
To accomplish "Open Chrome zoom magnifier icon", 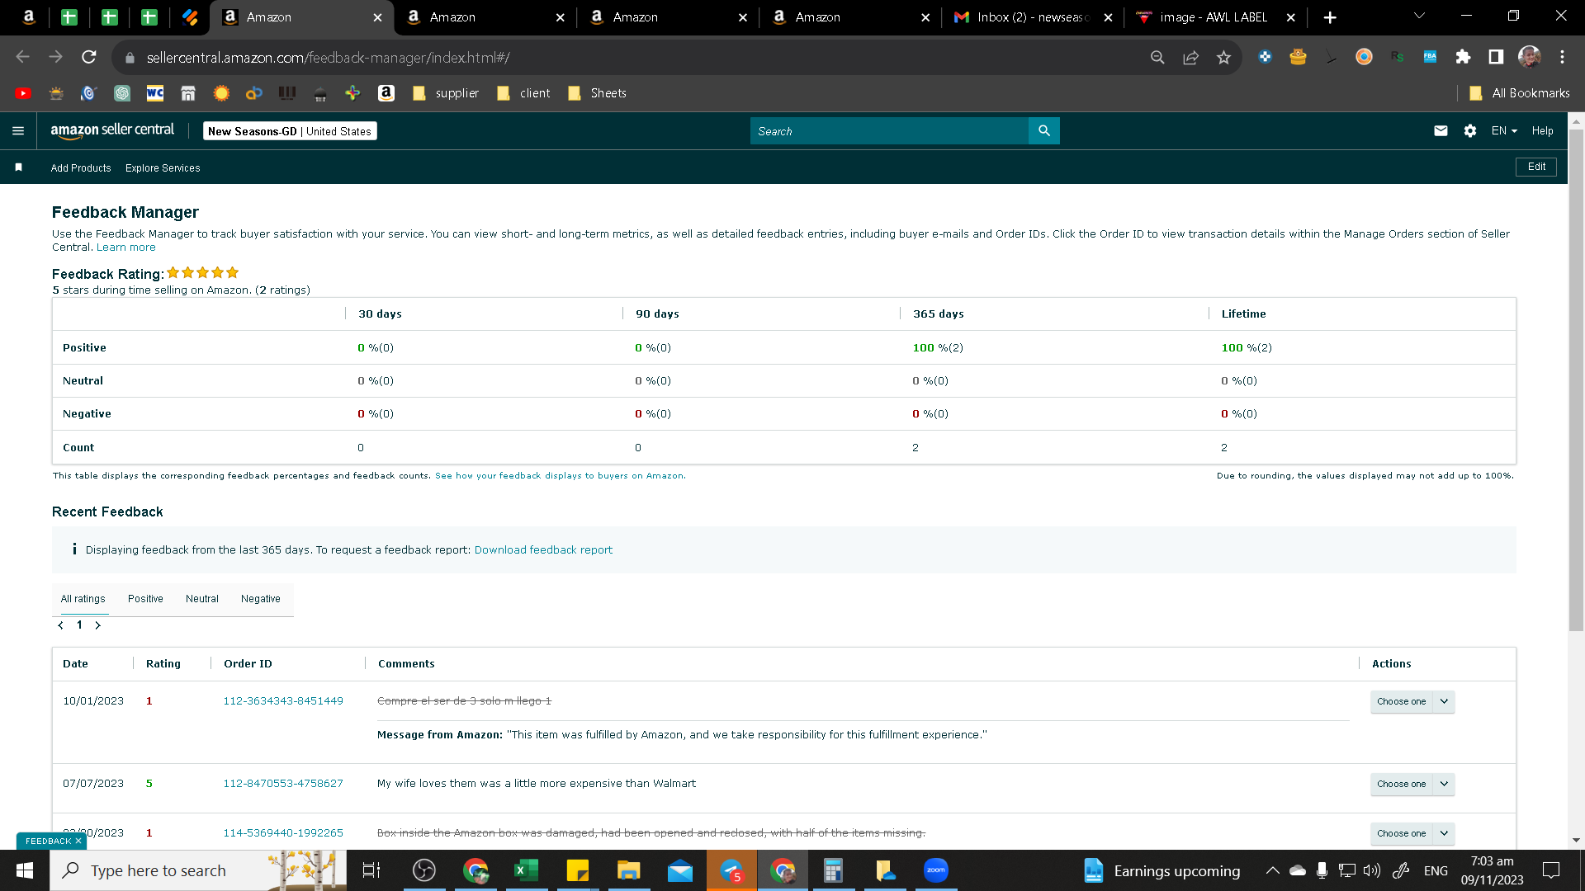I will [x=1157, y=57].
